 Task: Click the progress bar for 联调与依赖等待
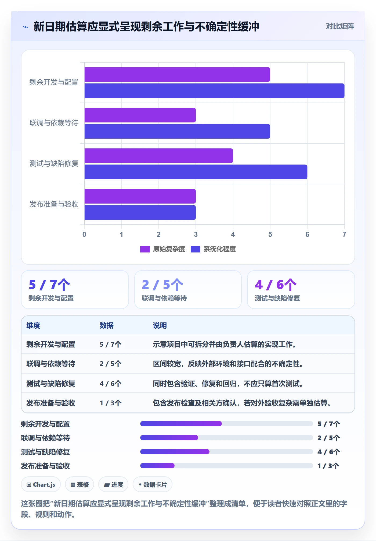pos(227,438)
